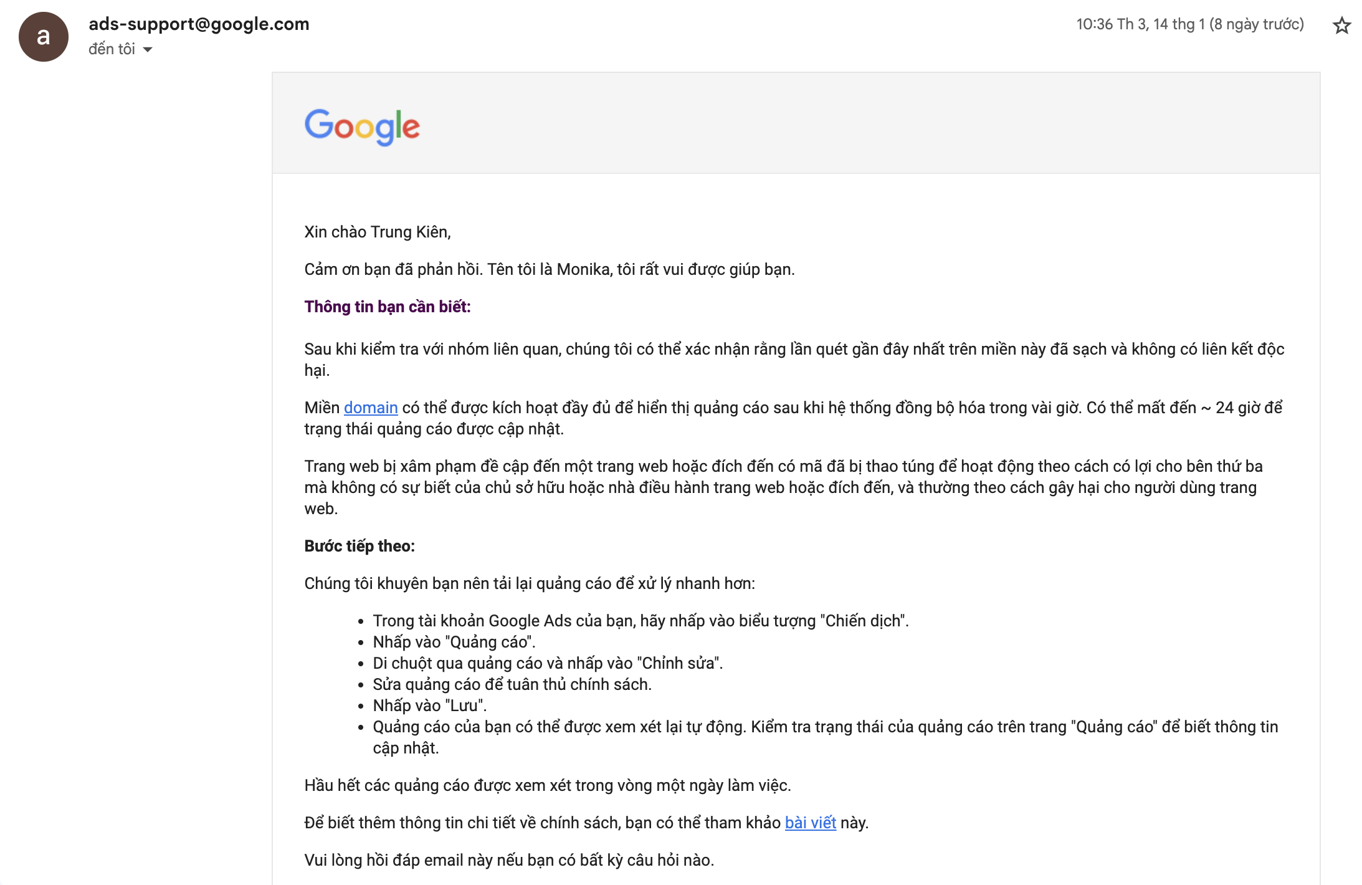1362x885 pixels.
Task: Click the bullet Nhấp vào "Lưu"
Action: [x=430, y=706]
